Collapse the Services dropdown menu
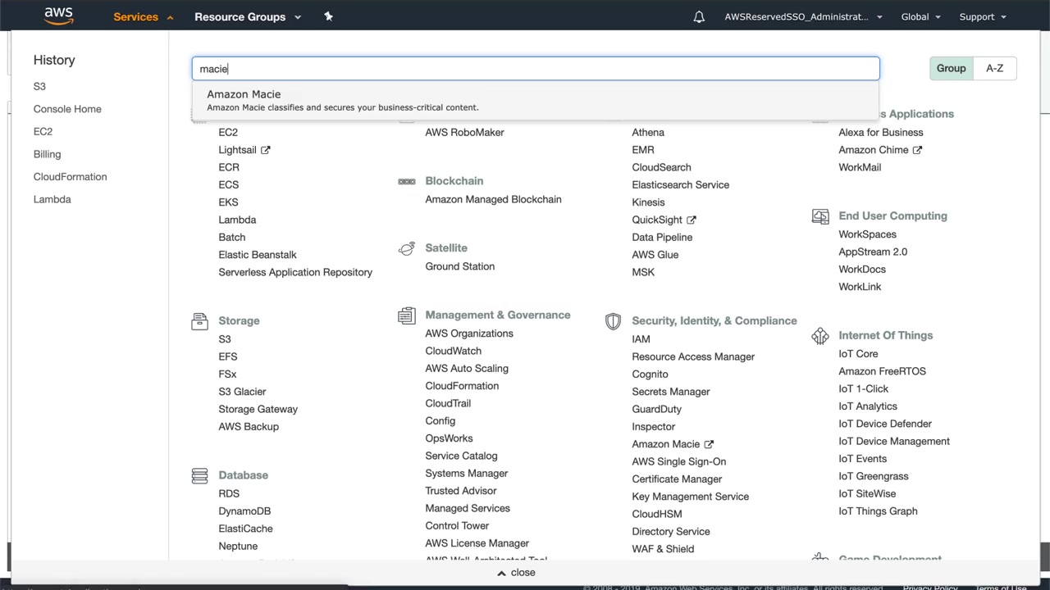The width and height of the screenshot is (1050, 590). coord(144,16)
